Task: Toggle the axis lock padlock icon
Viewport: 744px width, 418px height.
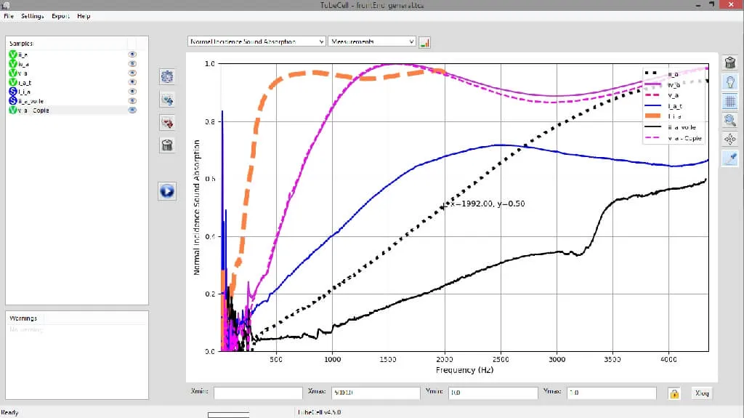Action: [x=674, y=393]
